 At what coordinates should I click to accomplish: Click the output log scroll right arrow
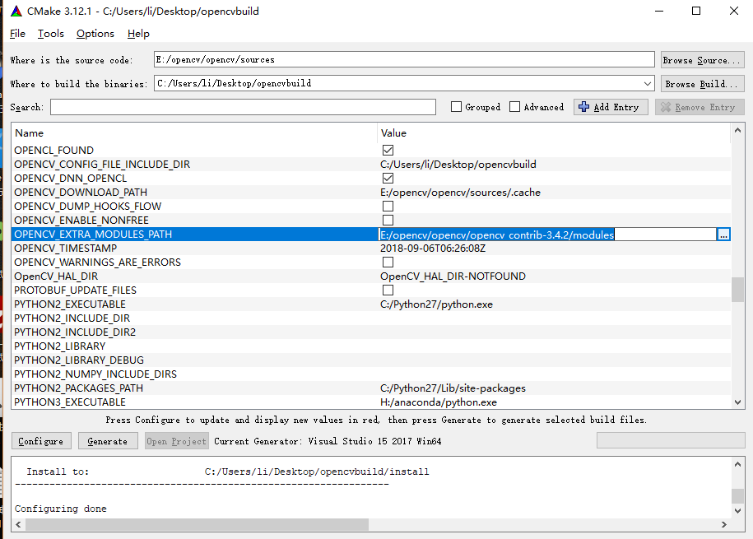[724, 524]
